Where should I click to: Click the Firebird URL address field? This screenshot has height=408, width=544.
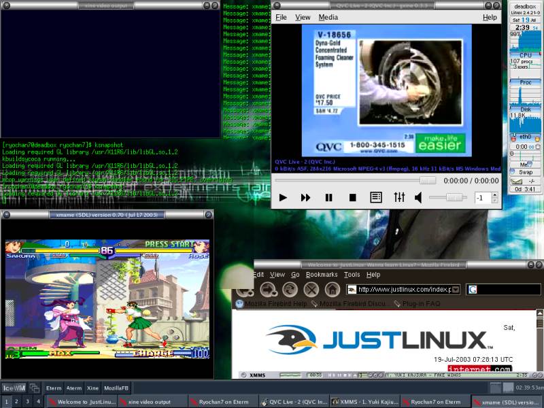pyautogui.click(x=404, y=290)
